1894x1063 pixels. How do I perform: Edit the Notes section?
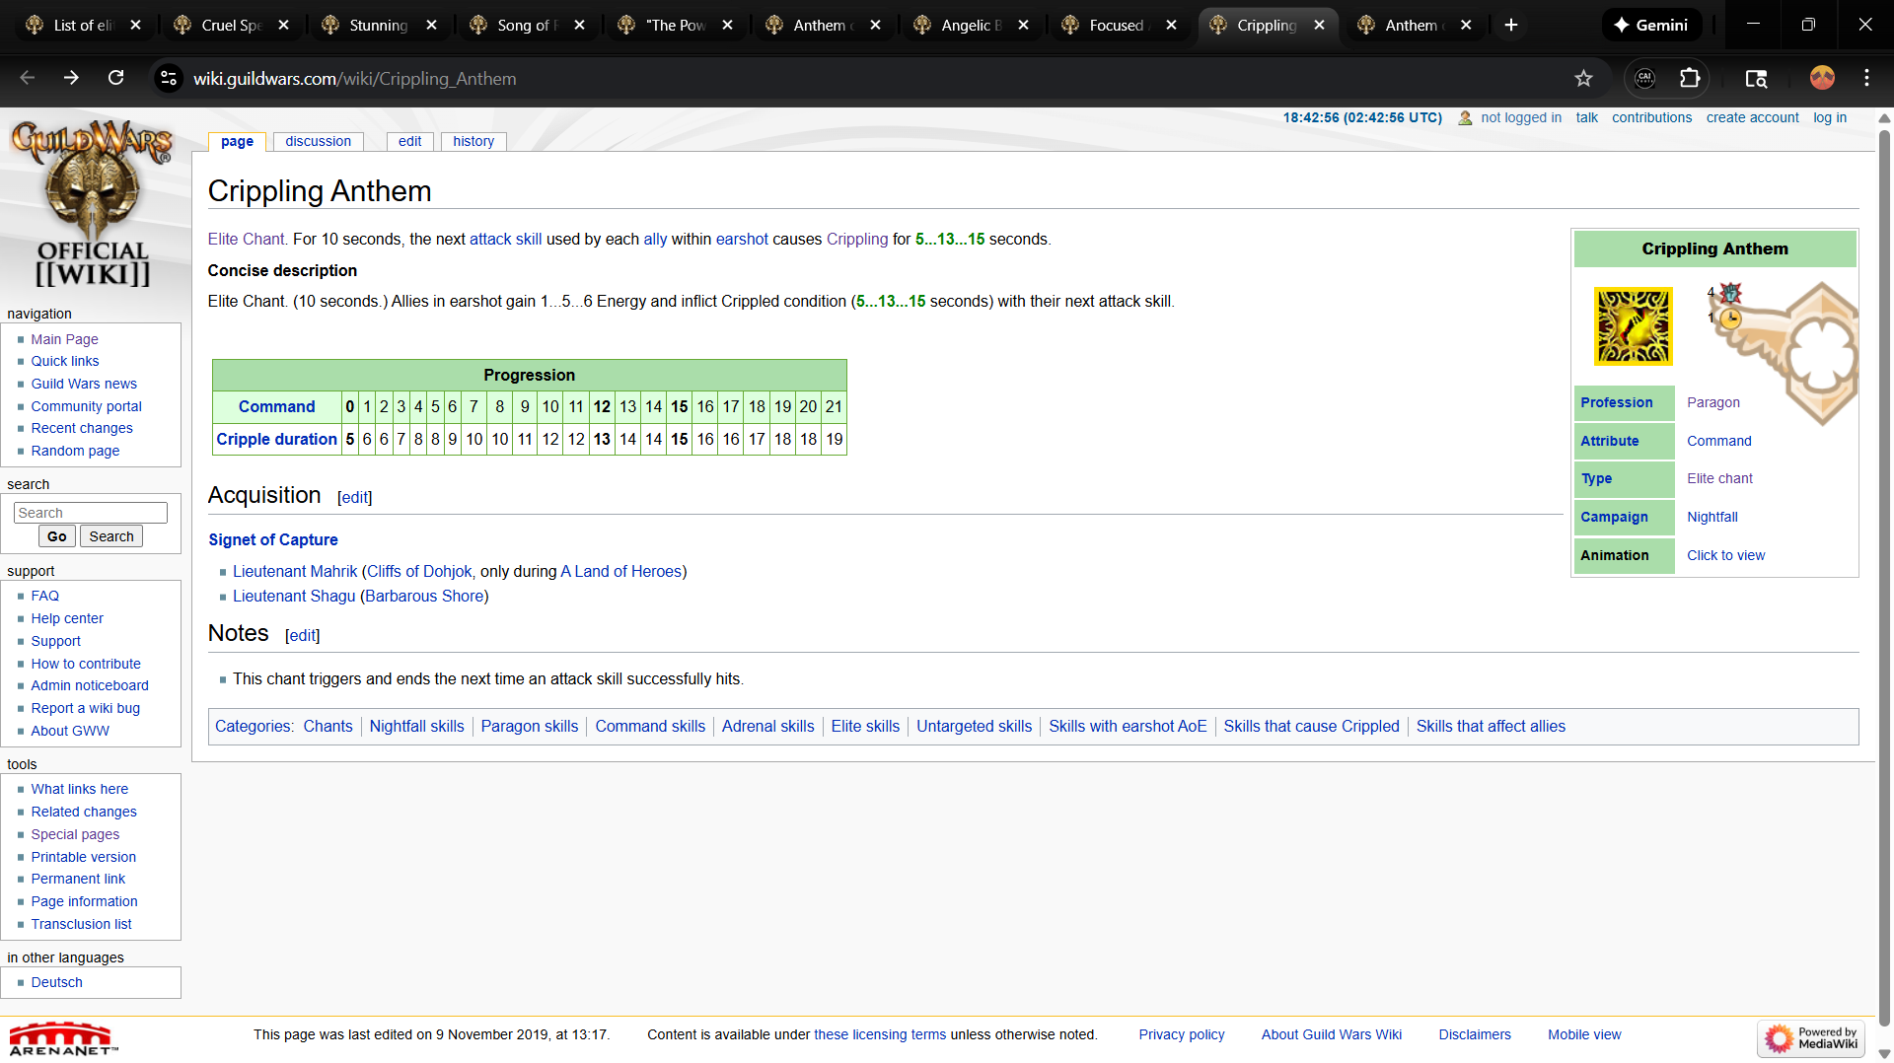(x=302, y=635)
